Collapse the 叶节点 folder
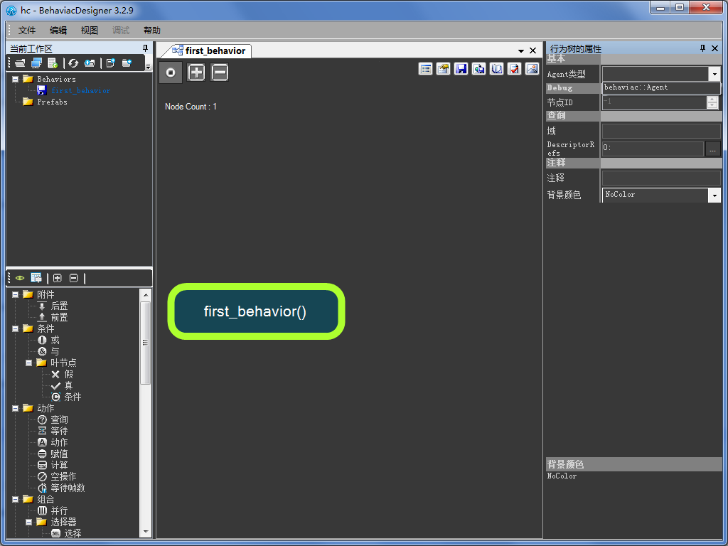The image size is (728, 546). point(28,363)
